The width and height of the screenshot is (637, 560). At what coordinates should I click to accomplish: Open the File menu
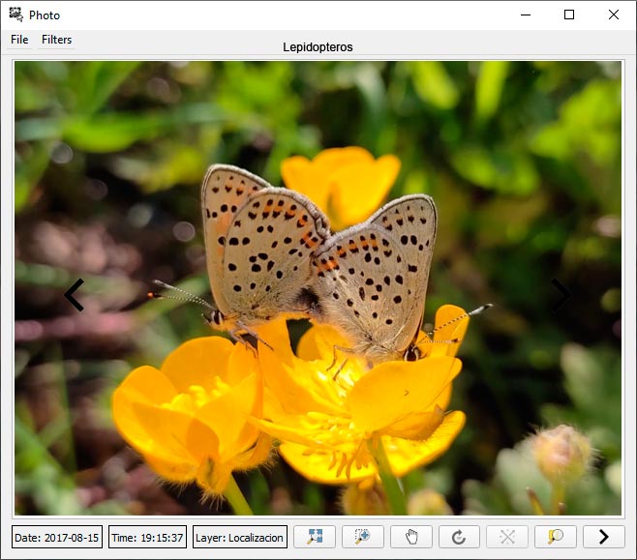[x=19, y=40]
